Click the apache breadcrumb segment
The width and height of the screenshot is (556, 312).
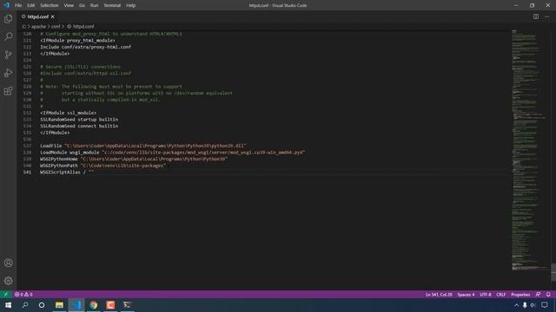[38, 27]
